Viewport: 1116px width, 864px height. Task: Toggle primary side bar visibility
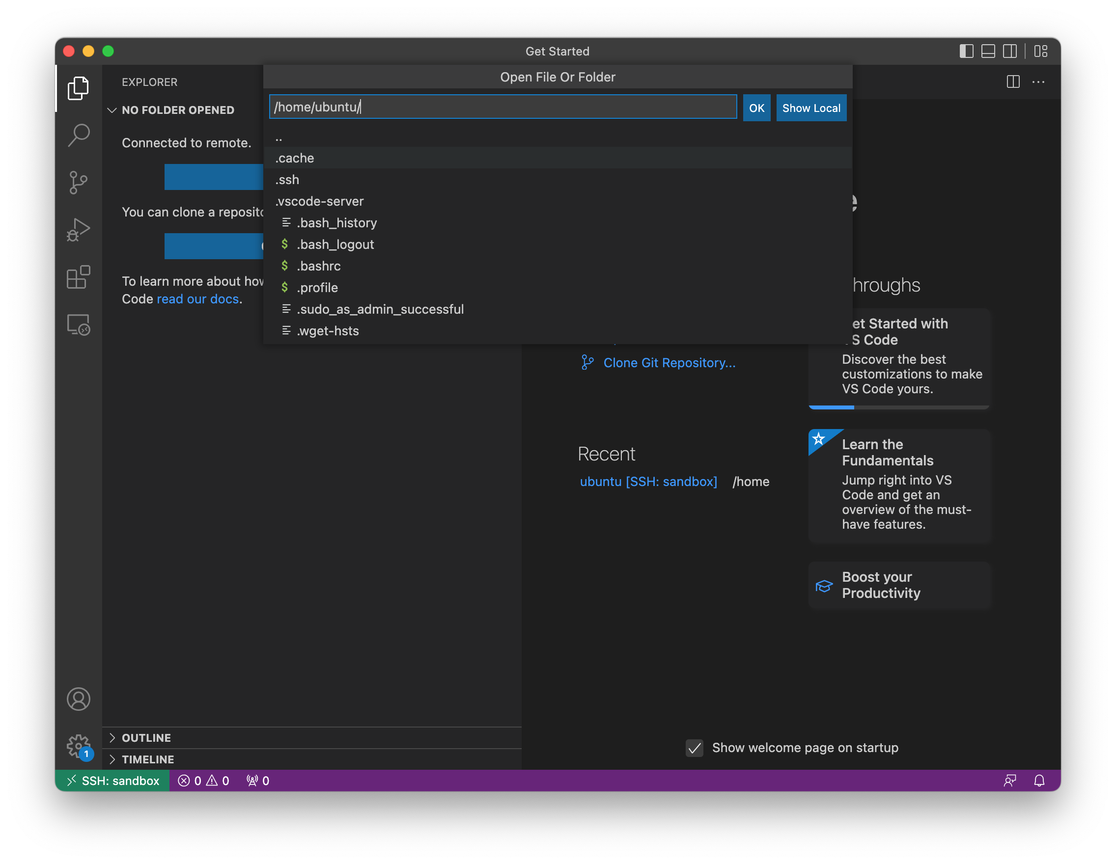[x=966, y=51]
